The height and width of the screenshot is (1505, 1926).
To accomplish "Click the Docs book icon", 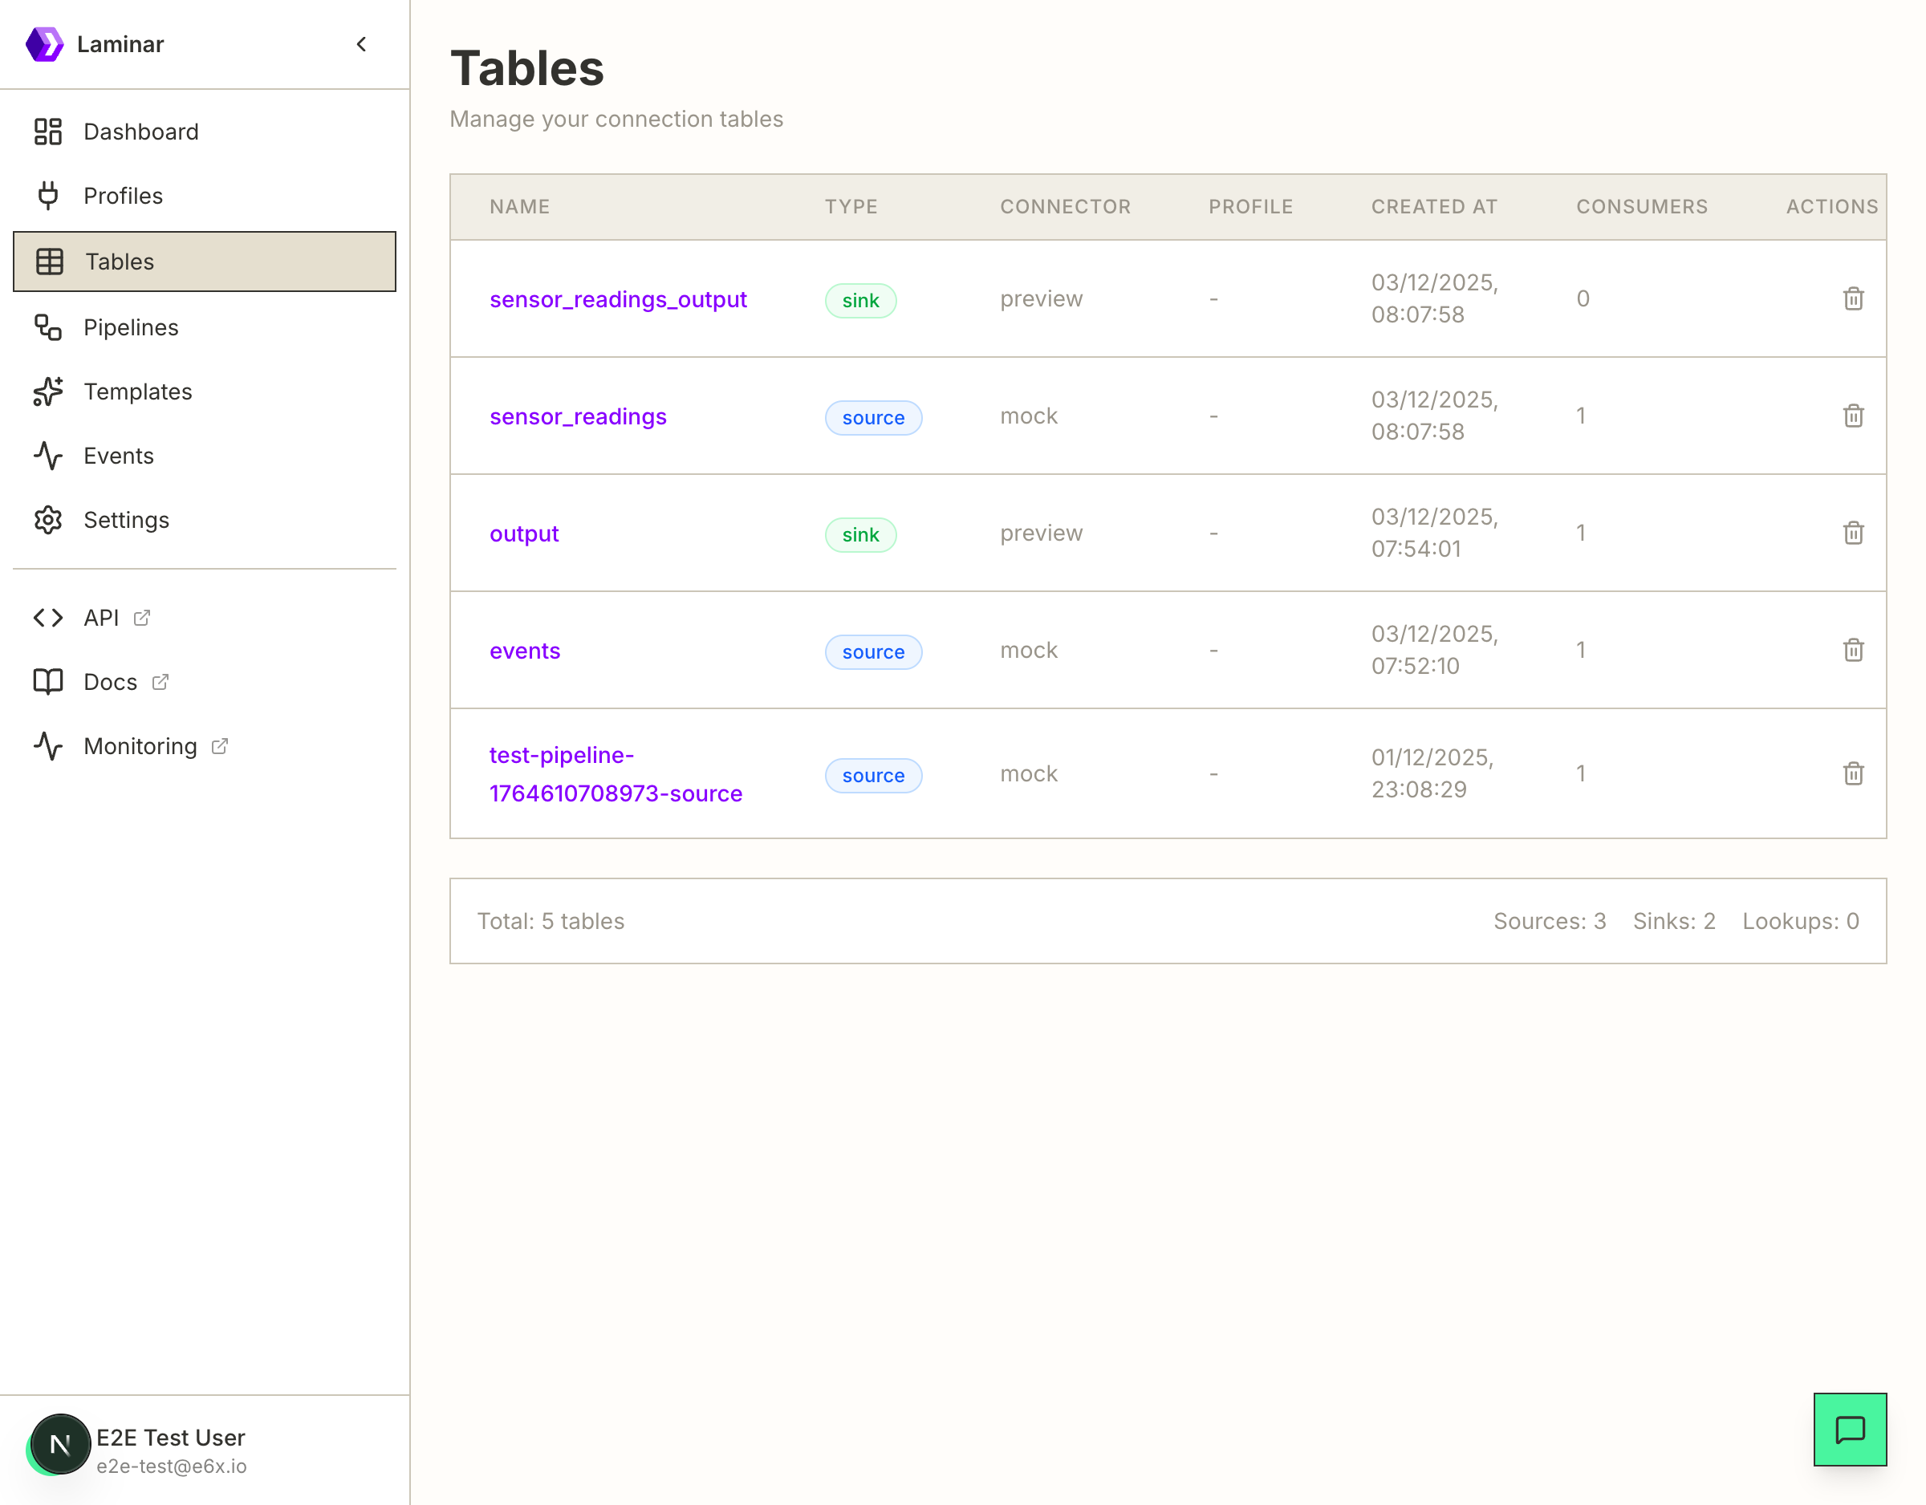I will [48, 682].
